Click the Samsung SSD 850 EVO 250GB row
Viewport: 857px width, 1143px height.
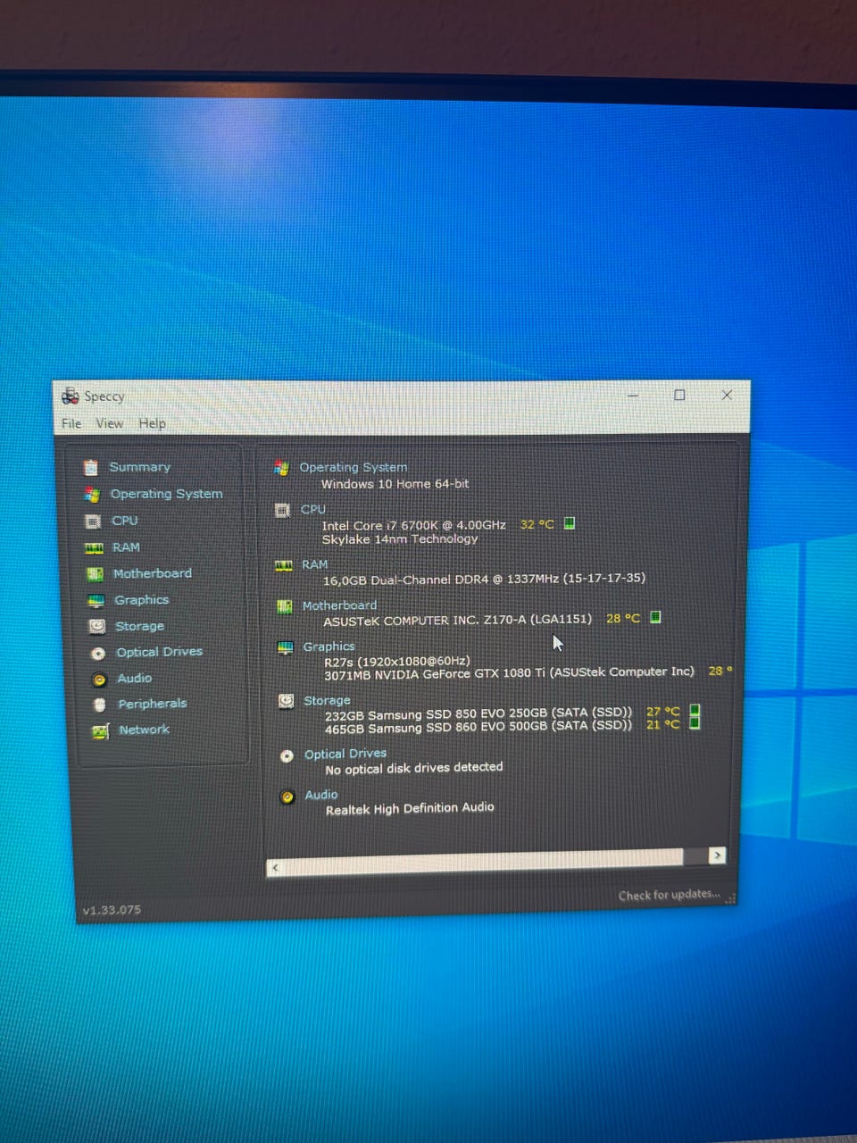(478, 714)
